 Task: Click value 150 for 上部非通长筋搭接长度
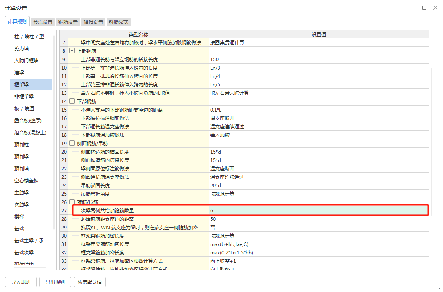click(318, 60)
